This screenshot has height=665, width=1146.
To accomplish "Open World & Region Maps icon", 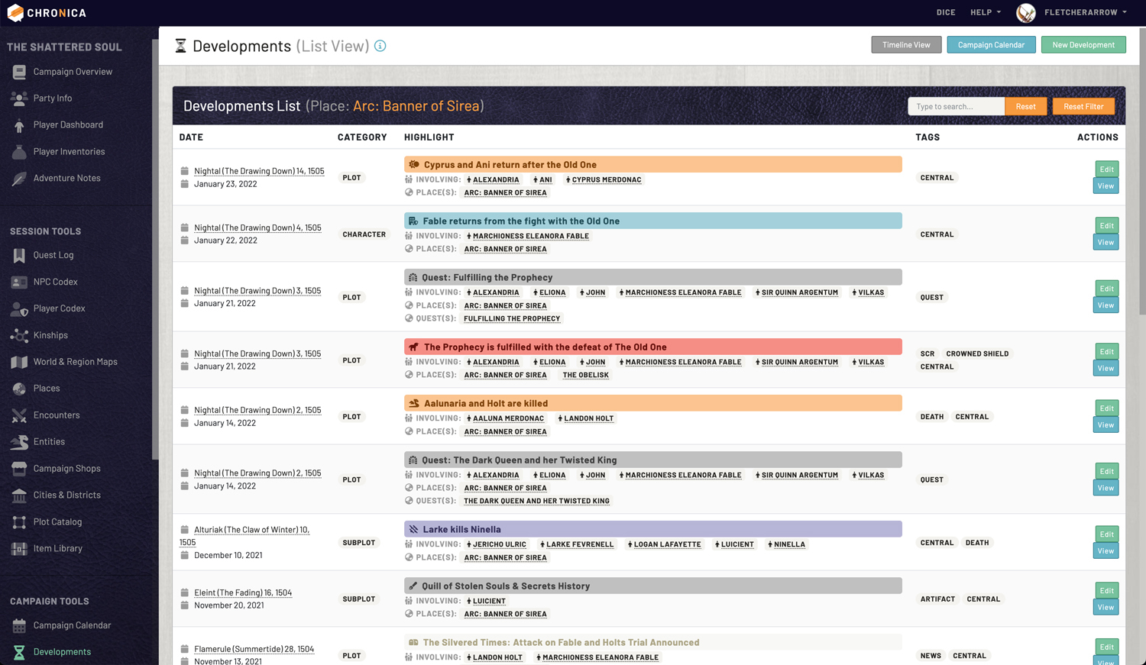I will point(19,362).
